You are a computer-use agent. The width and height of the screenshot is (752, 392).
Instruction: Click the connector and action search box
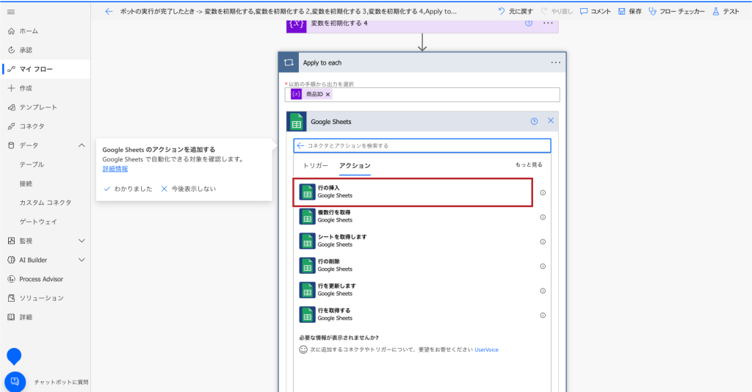click(422, 145)
